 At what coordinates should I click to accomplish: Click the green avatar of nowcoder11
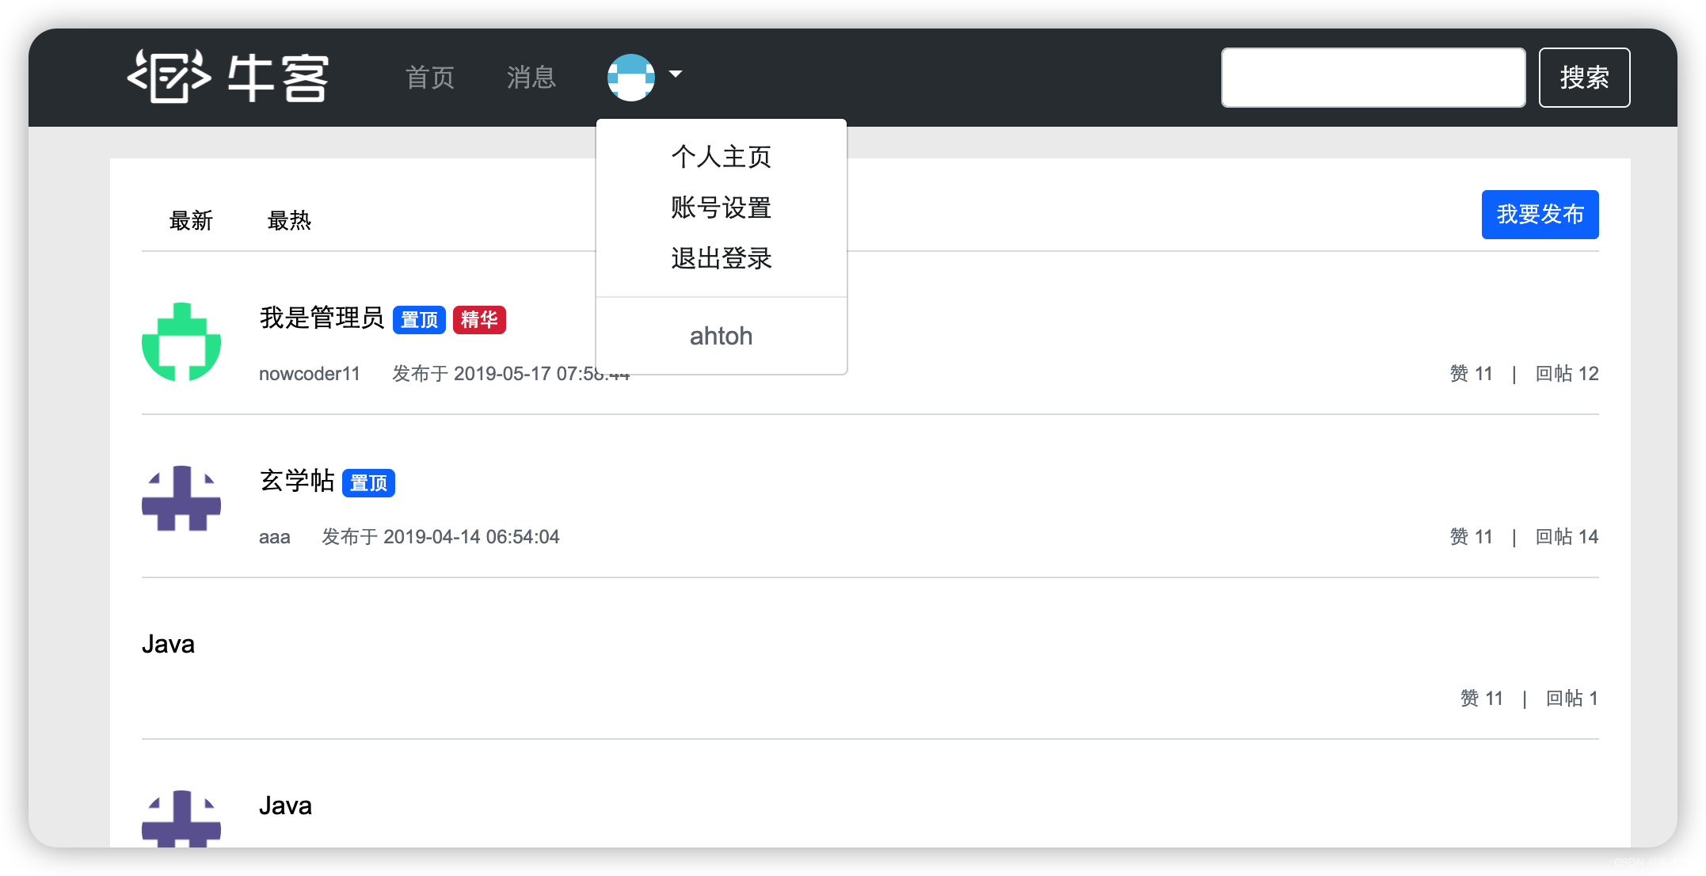pos(181,341)
